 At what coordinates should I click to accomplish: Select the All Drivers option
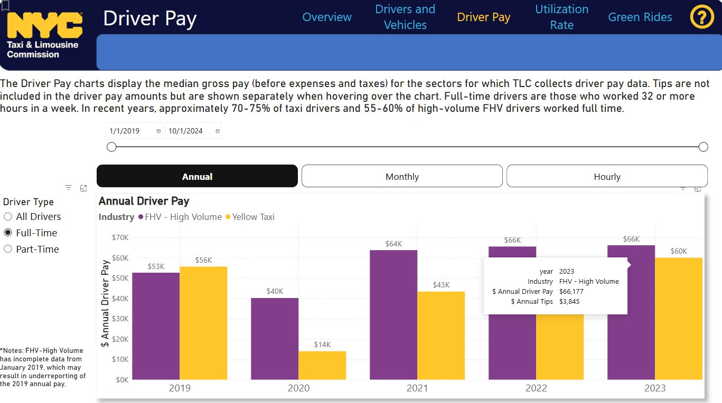(8, 216)
